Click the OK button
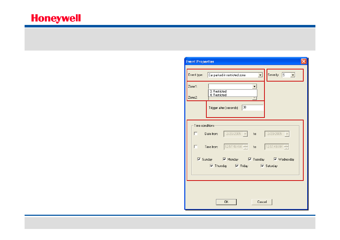This screenshot has width=340, height=240. tap(226, 202)
